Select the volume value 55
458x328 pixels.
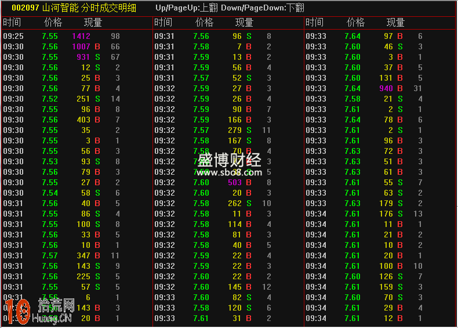tap(388, 182)
